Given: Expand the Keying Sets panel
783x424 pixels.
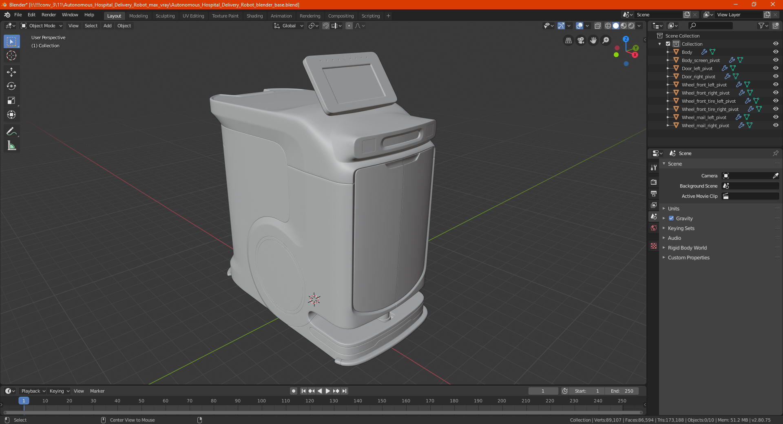Looking at the screenshot, I should click(x=681, y=228).
